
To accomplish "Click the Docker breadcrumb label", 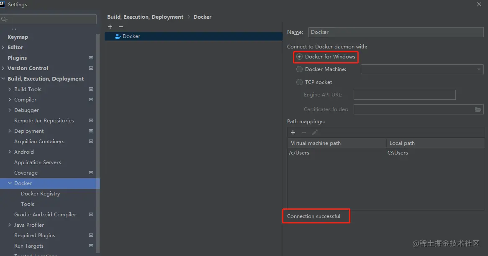I will click(x=202, y=17).
